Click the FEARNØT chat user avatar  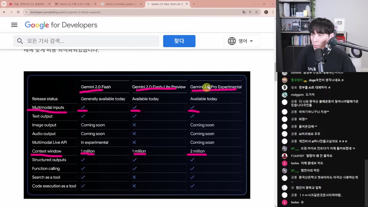(x=285, y=156)
